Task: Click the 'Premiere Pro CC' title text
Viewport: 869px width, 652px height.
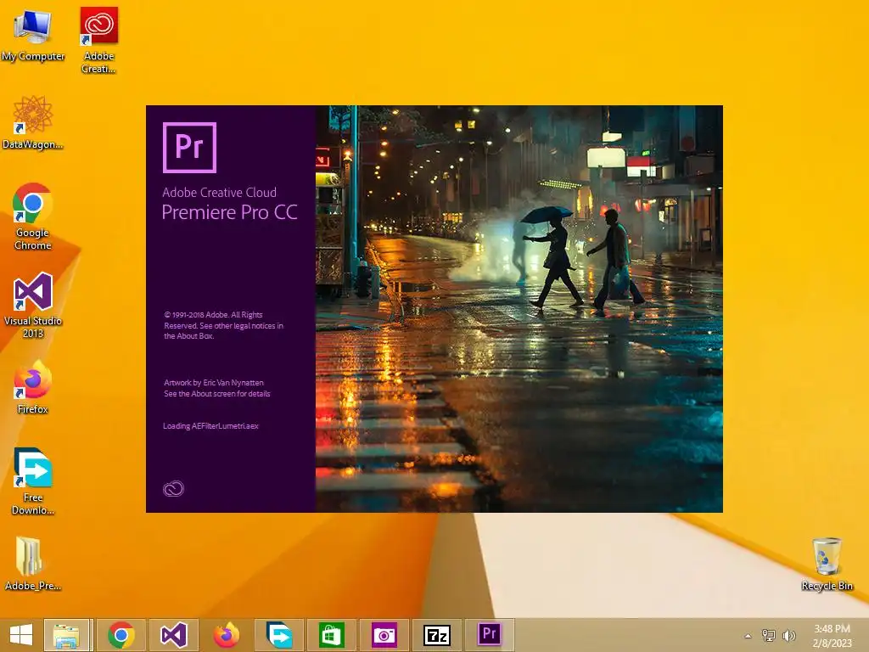Action: point(229,212)
